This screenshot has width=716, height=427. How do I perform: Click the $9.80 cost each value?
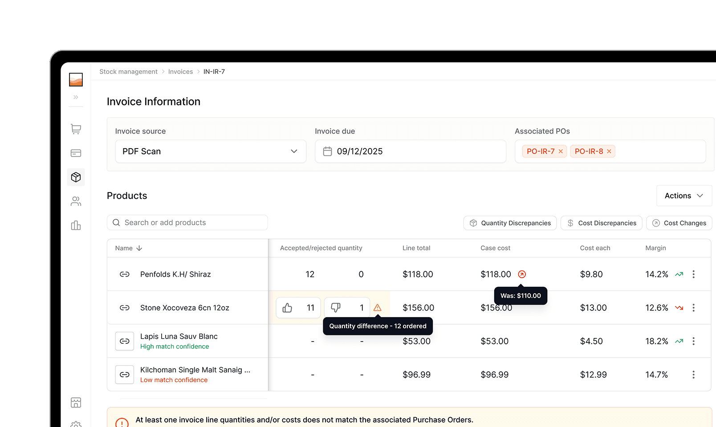[x=591, y=274]
